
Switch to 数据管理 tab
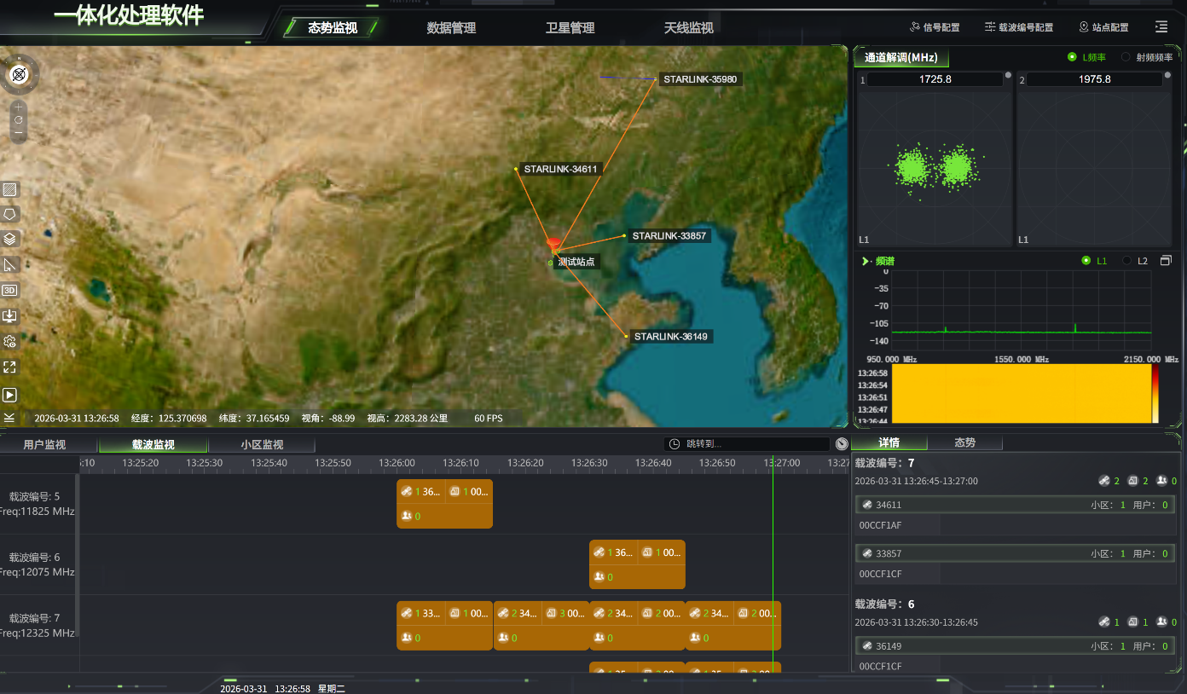[451, 28]
